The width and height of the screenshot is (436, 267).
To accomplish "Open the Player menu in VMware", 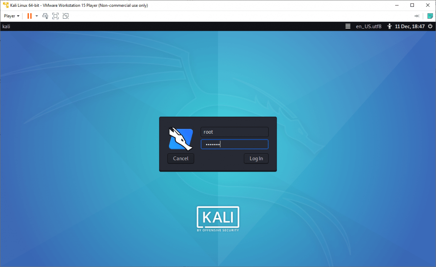I will point(11,16).
